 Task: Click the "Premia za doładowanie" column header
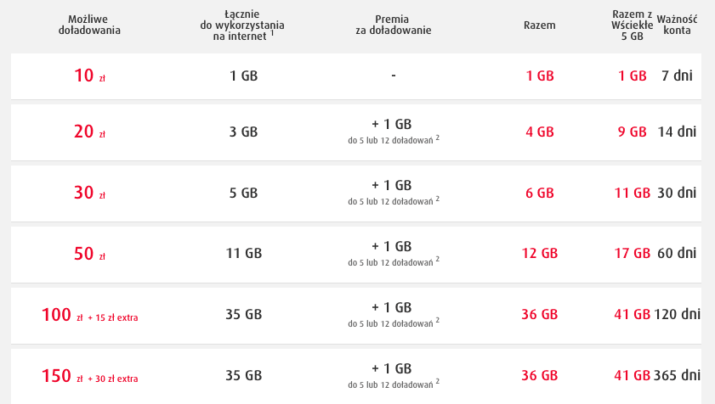394,25
